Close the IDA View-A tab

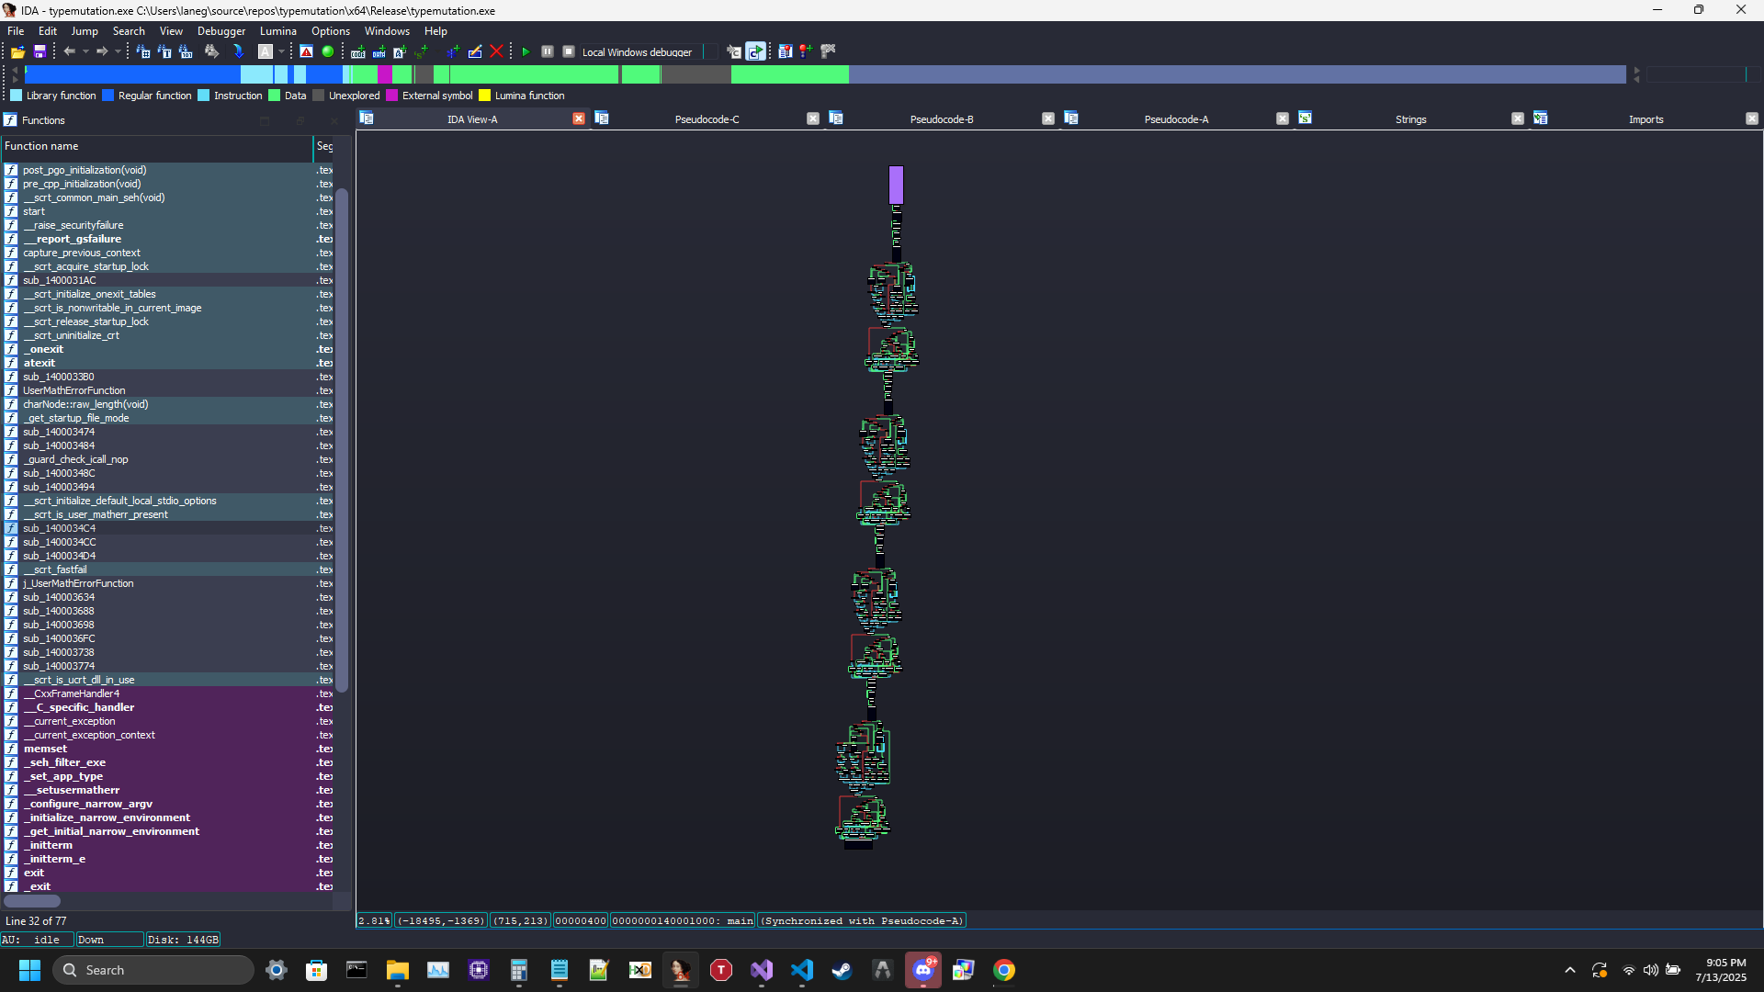pos(579,118)
